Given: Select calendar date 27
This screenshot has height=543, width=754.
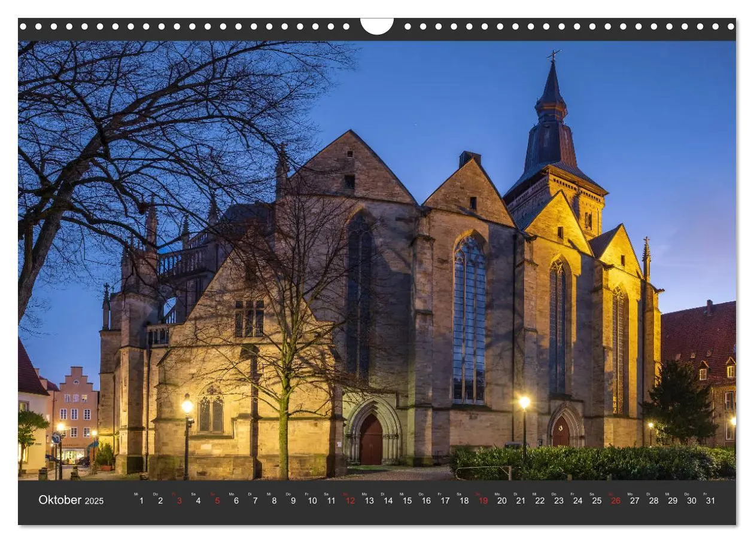Looking at the screenshot, I should point(634,501).
